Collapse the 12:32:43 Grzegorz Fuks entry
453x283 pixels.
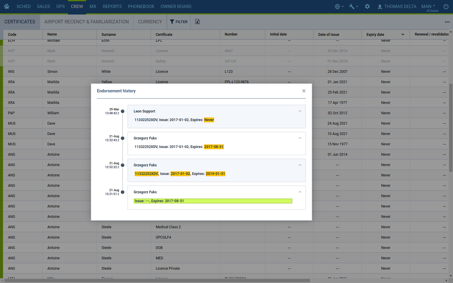coord(300,138)
